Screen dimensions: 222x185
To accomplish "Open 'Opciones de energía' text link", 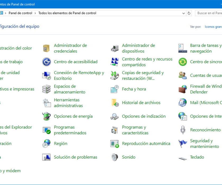I will click(73, 116).
